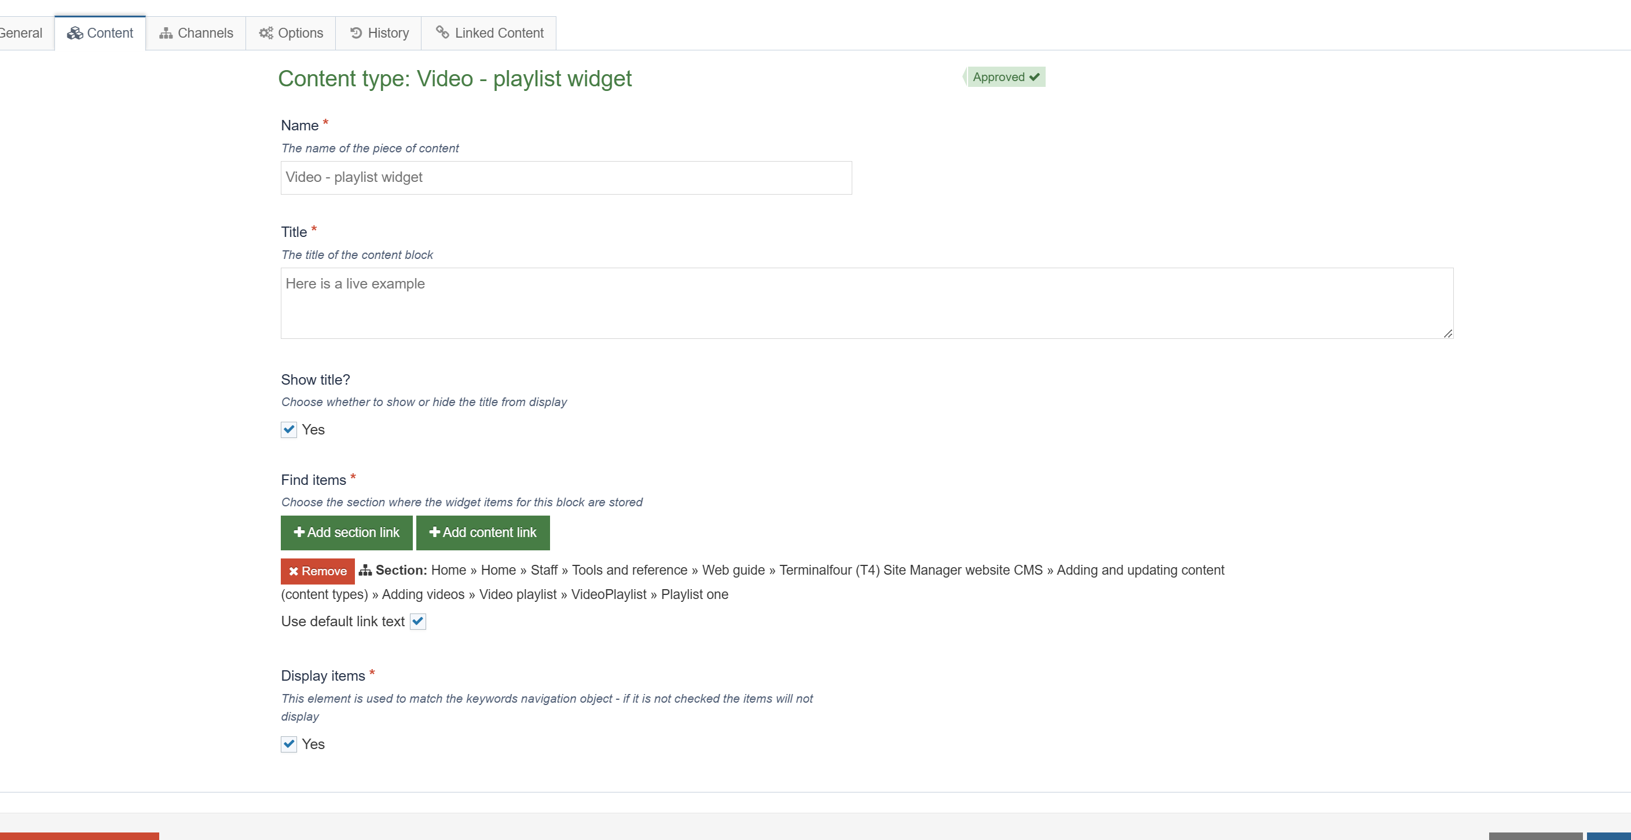Click the Linked Content chain icon
Screen dimensions: 1631x840
click(x=442, y=32)
